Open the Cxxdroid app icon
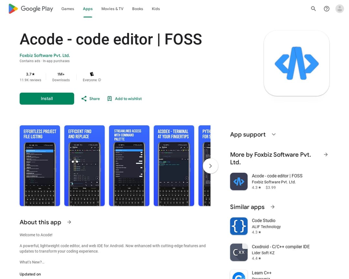349x279 pixels. pyautogui.click(x=238, y=252)
